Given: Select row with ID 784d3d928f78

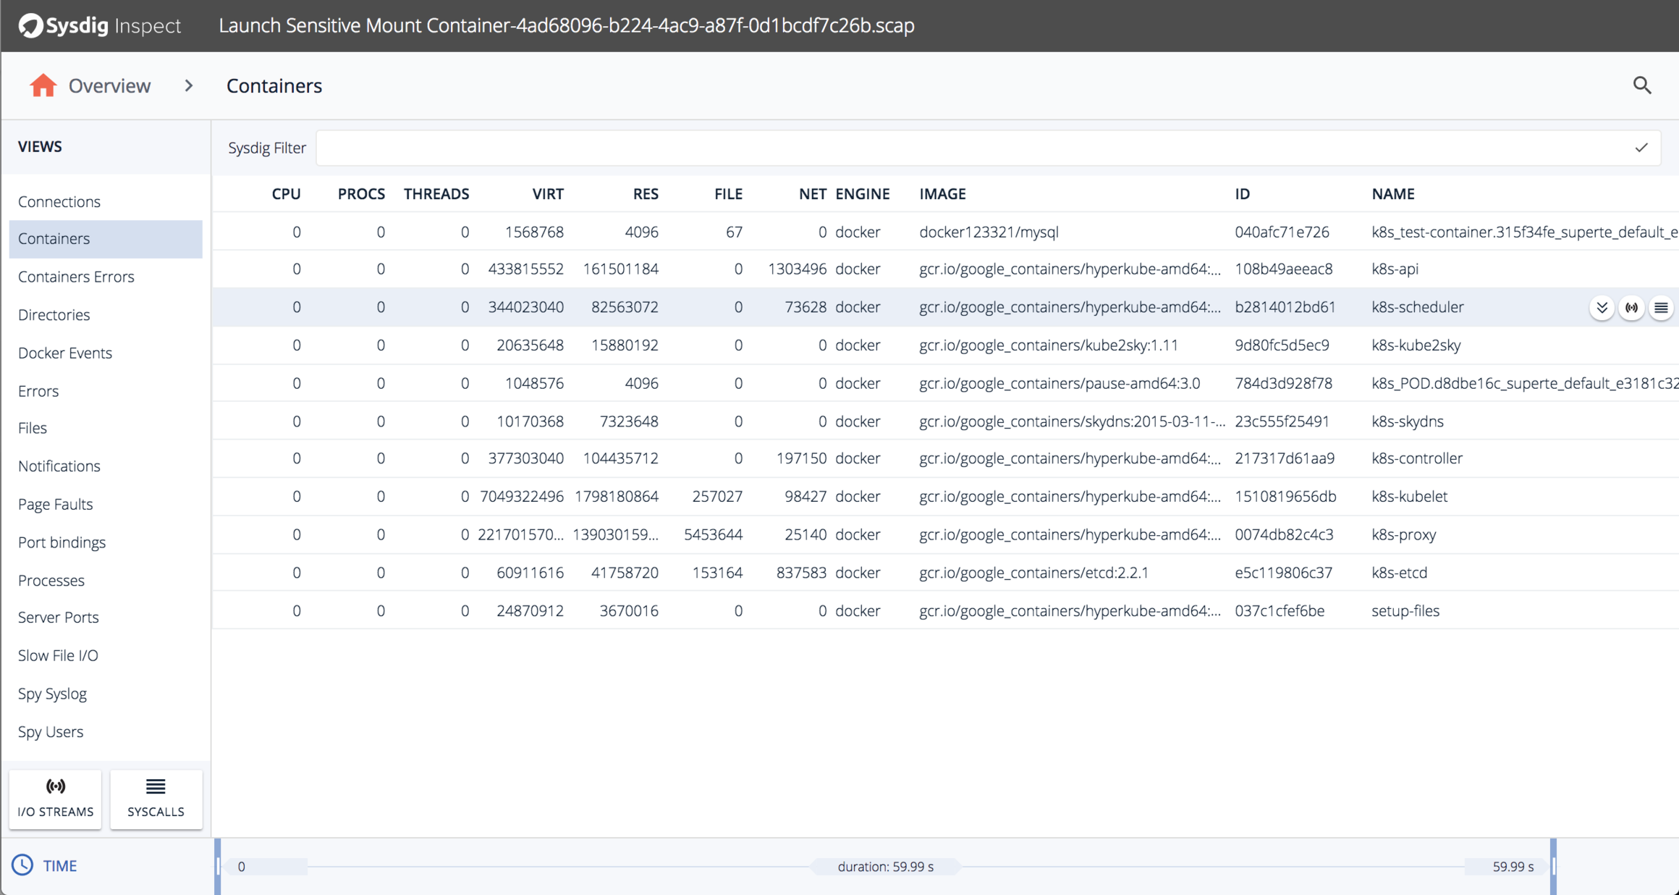Looking at the screenshot, I should (945, 383).
